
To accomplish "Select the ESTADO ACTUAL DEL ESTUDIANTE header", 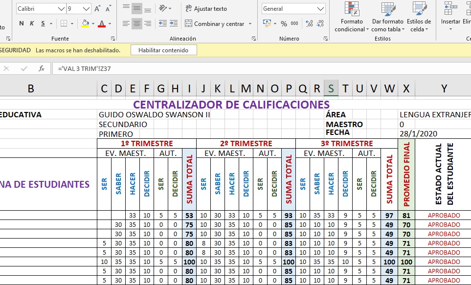I will tap(444, 175).
